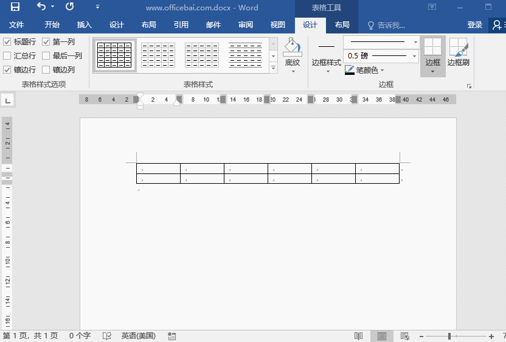Save the document with the floppy icon

click(15, 7)
